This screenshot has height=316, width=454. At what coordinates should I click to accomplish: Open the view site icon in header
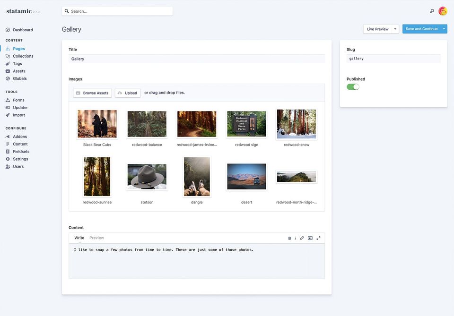coord(432,11)
